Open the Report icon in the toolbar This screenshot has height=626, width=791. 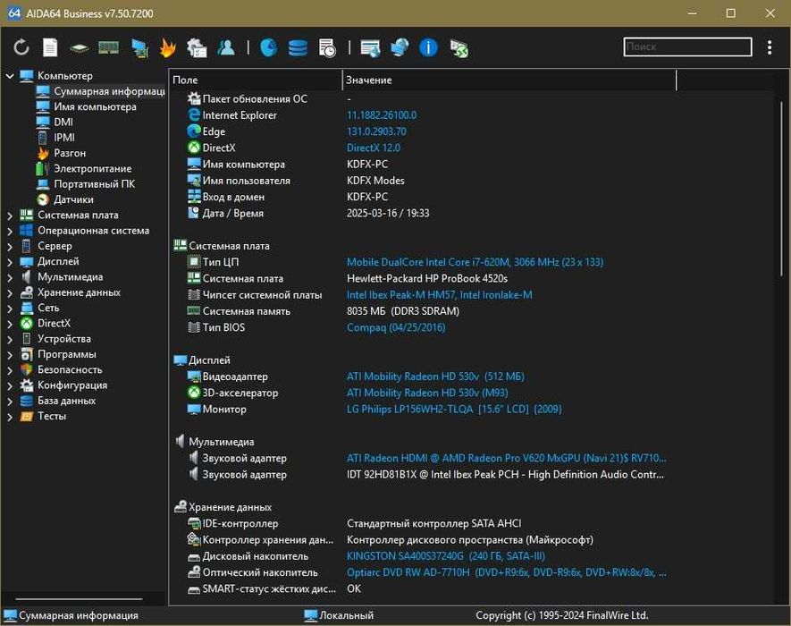pos(50,47)
